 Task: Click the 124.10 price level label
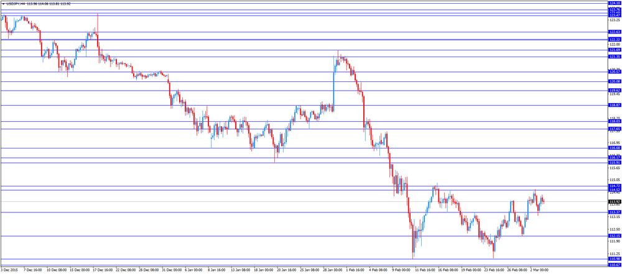[x=615, y=2]
